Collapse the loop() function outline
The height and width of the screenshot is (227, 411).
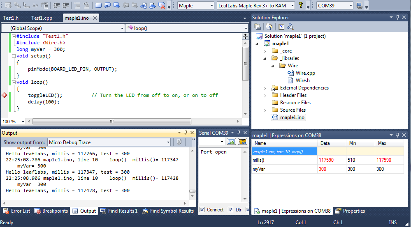pyautogui.click(x=14, y=82)
